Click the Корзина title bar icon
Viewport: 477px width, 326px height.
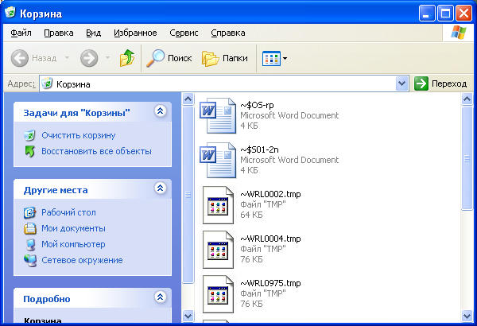coord(10,13)
